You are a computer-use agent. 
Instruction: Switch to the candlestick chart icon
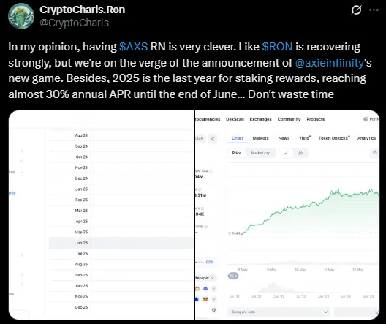coord(300,153)
